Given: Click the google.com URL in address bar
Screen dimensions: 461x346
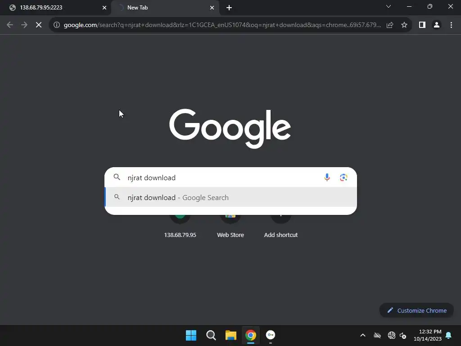Looking at the screenshot, I should (222, 25).
